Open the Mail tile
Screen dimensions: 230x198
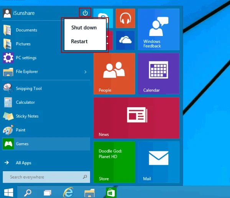159,162
